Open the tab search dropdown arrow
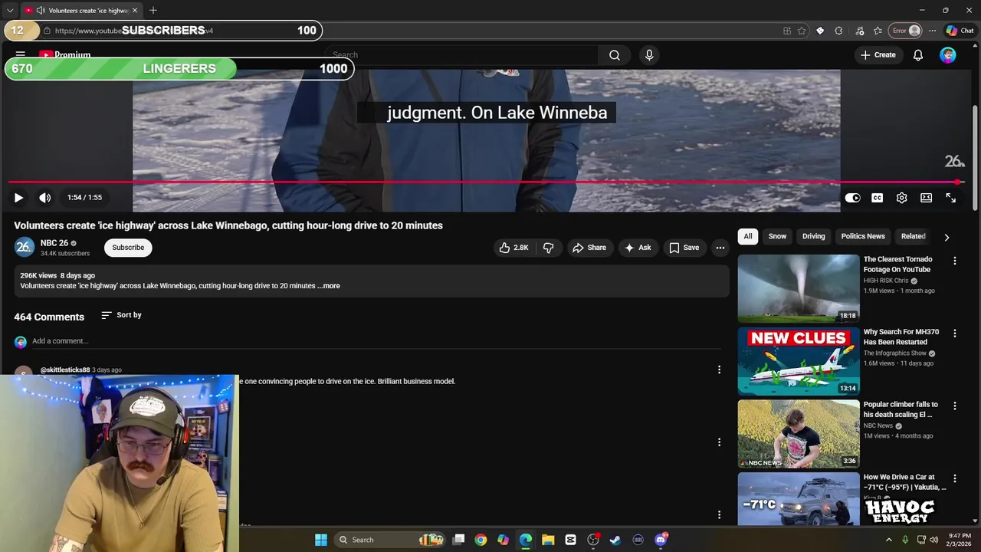 pos(10,10)
